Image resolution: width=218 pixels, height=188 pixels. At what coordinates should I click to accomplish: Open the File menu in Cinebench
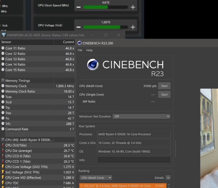click(80, 50)
